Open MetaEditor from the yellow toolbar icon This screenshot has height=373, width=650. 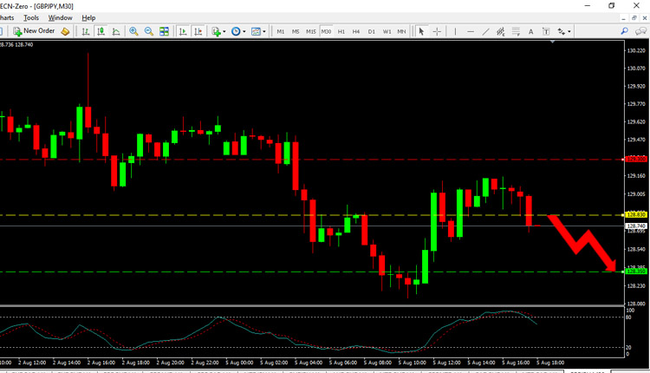pyautogui.click(x=65, y=31)
